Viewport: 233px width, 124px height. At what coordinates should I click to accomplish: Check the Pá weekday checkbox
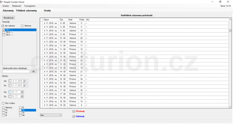20,110
